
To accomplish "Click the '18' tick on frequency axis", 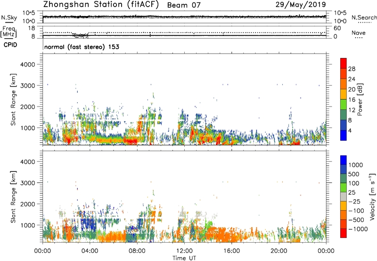I will (x=32, y=28).
